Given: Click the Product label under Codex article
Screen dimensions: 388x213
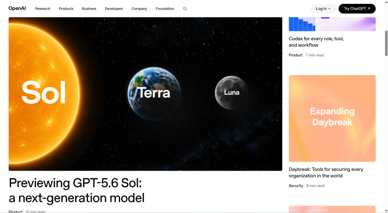Looking at the screenshot, I should coord(296,55).
